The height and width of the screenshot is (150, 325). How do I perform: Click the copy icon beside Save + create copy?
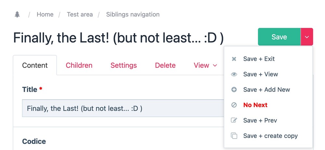(234, 136)
